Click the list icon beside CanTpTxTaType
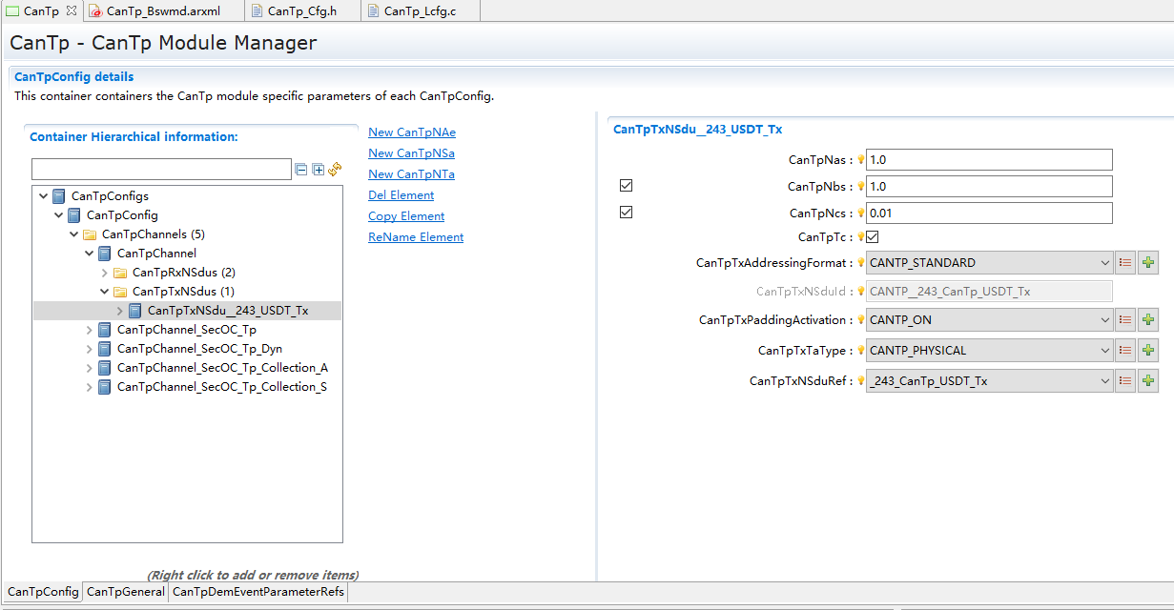1174x610 pixels. click(x=1125, y=351)
